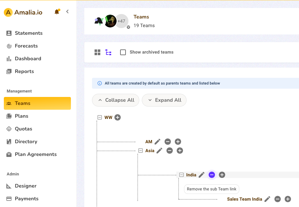Switch to grid view of teams

[x=97, y=52]
